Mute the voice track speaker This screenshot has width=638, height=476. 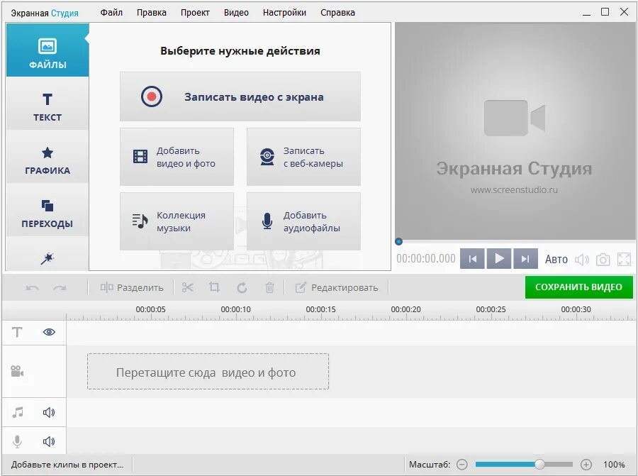pyautogui.click(x=49, y=441)
